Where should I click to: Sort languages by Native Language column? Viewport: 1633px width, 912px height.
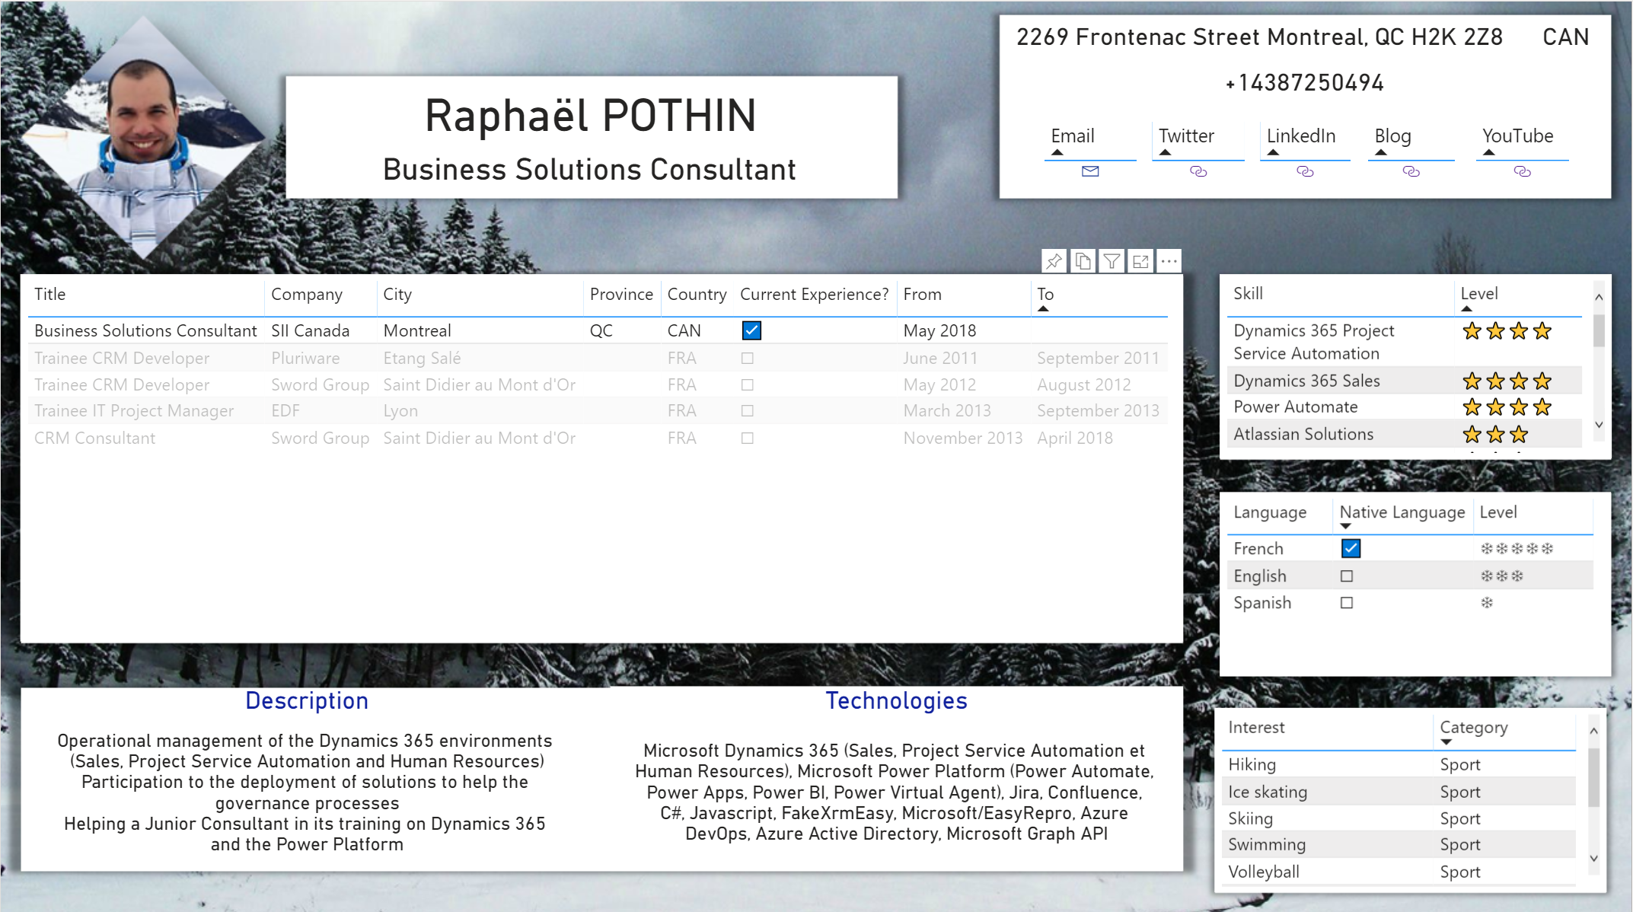coord(1402,512)
